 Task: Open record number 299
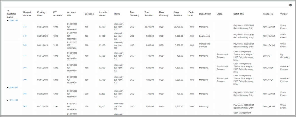(25, 80)
